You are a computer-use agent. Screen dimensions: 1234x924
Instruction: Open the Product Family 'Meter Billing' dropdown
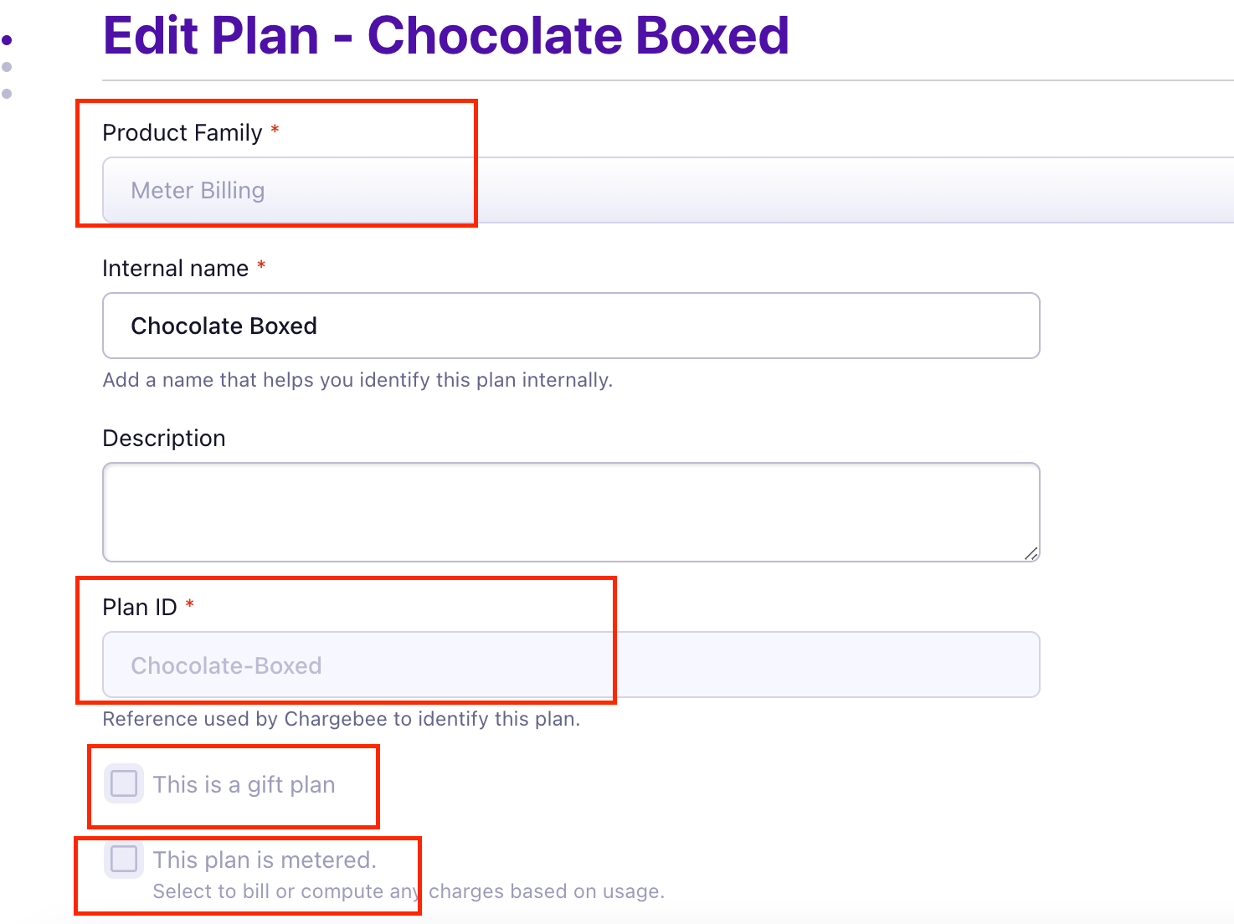(667, 191)
